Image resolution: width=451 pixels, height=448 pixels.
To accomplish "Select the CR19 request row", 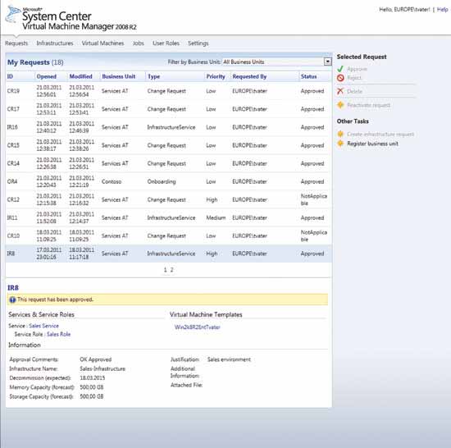I will pyautogui.click(x=168, y=91).
